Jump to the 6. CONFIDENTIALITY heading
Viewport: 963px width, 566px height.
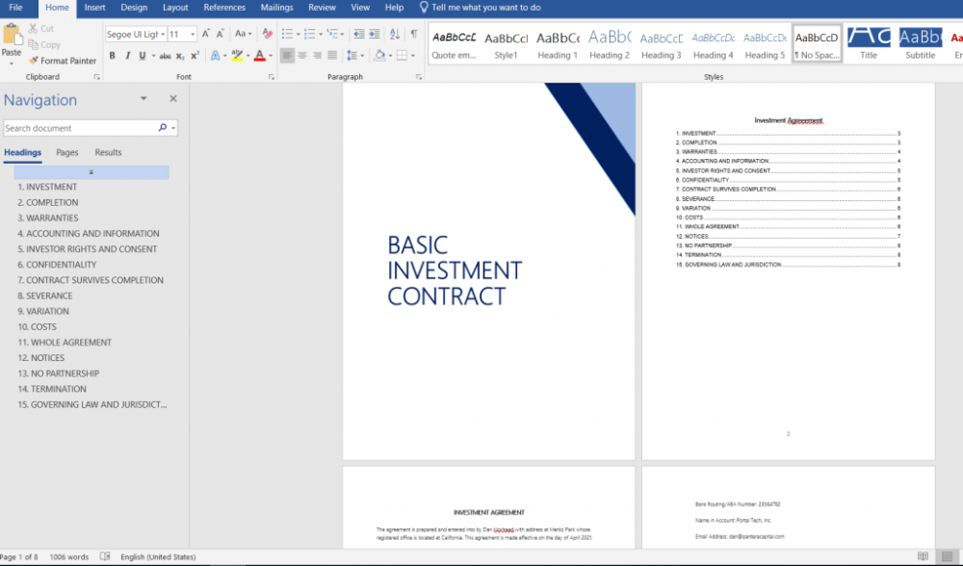(x=61, y=265)
